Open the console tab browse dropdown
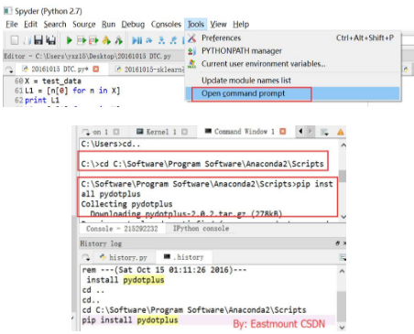 pyautogui.click(x=86, y=132)
